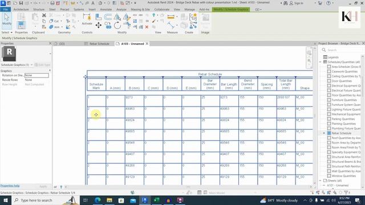
Task: Click Sign In in the title bar
Action: pyautogui.click(x=297, y=3)
